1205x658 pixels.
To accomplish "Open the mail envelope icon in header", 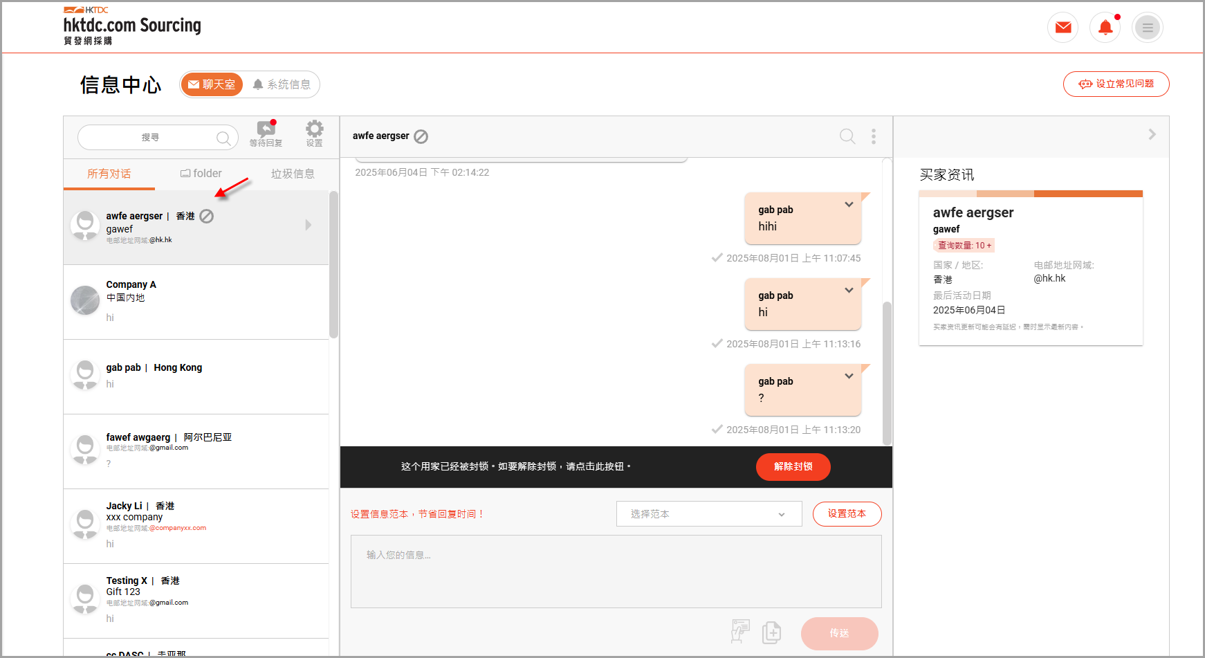I will 1063,28.
